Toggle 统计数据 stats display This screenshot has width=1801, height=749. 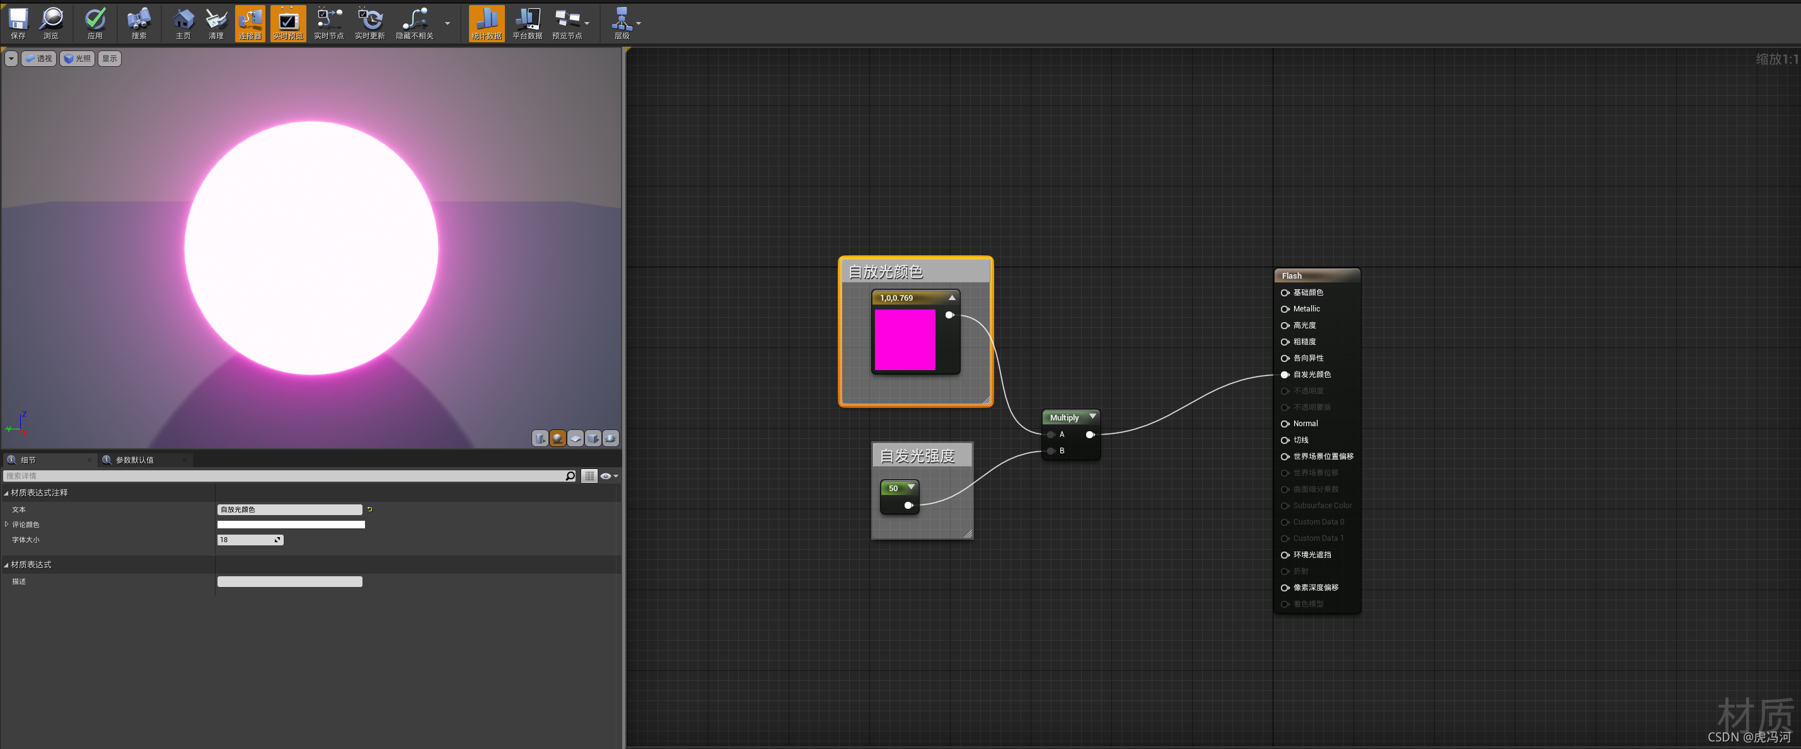click(487, 22)
